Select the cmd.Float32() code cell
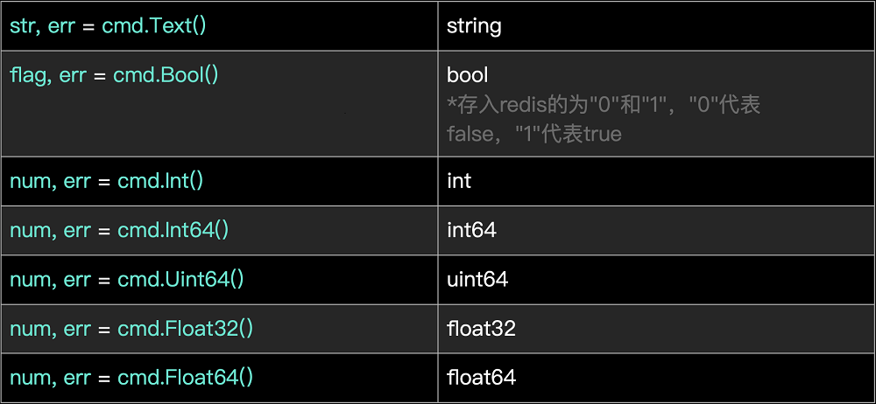876x404 pixels. (220, 329)
